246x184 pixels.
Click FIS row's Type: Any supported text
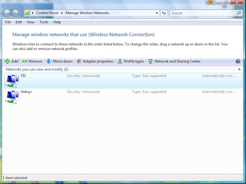point(149,76)
